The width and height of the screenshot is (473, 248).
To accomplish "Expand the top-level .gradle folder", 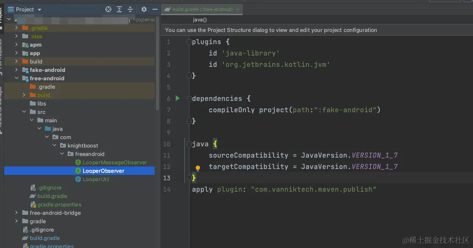I will [x=16, y=28].
